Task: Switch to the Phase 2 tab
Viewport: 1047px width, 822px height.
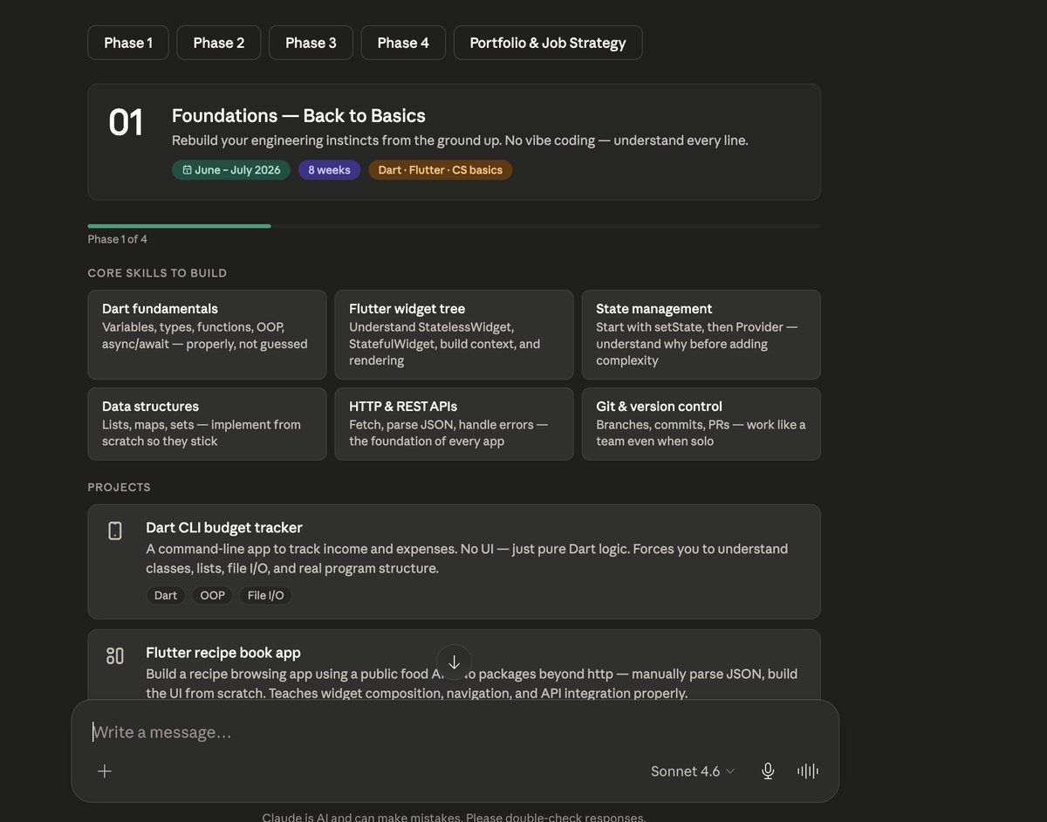Action: pyautogui.click(x=219, y=43)
